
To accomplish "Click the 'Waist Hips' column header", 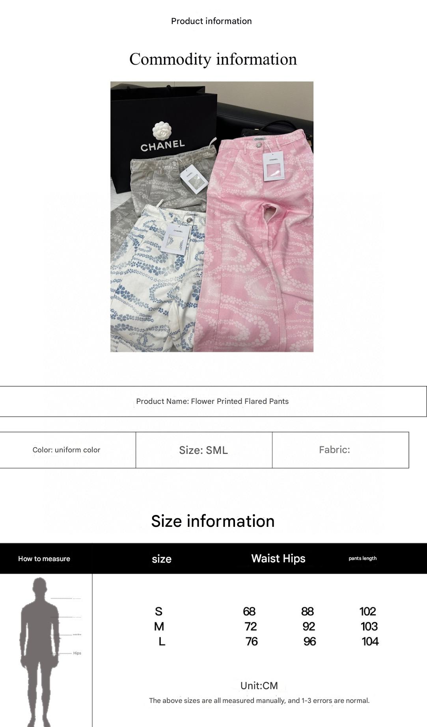I will 278,558.
